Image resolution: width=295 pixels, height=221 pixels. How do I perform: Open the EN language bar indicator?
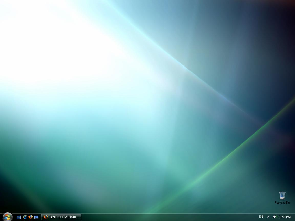(x=261, y=217)
